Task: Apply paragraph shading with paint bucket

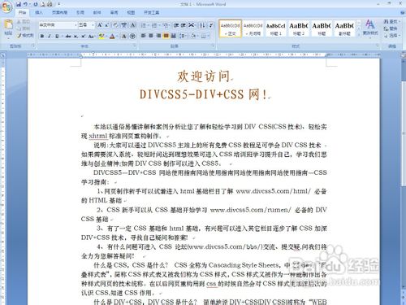Action: pos(192,36)
